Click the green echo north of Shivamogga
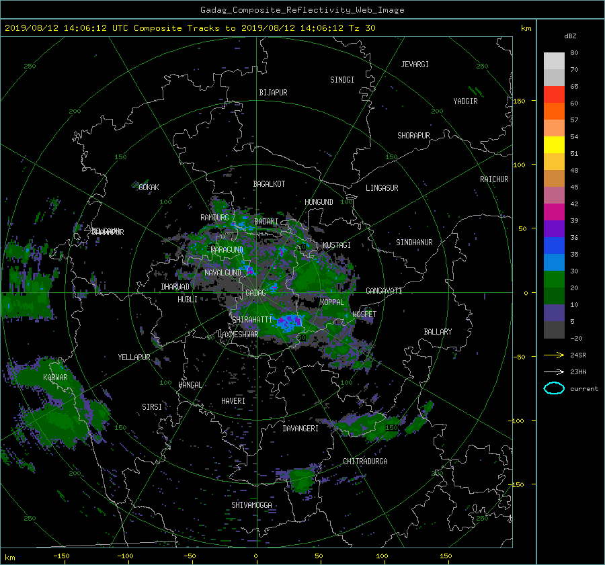This screenshot has width=605, height=565. pyautogui.click(x=302, y=480)
